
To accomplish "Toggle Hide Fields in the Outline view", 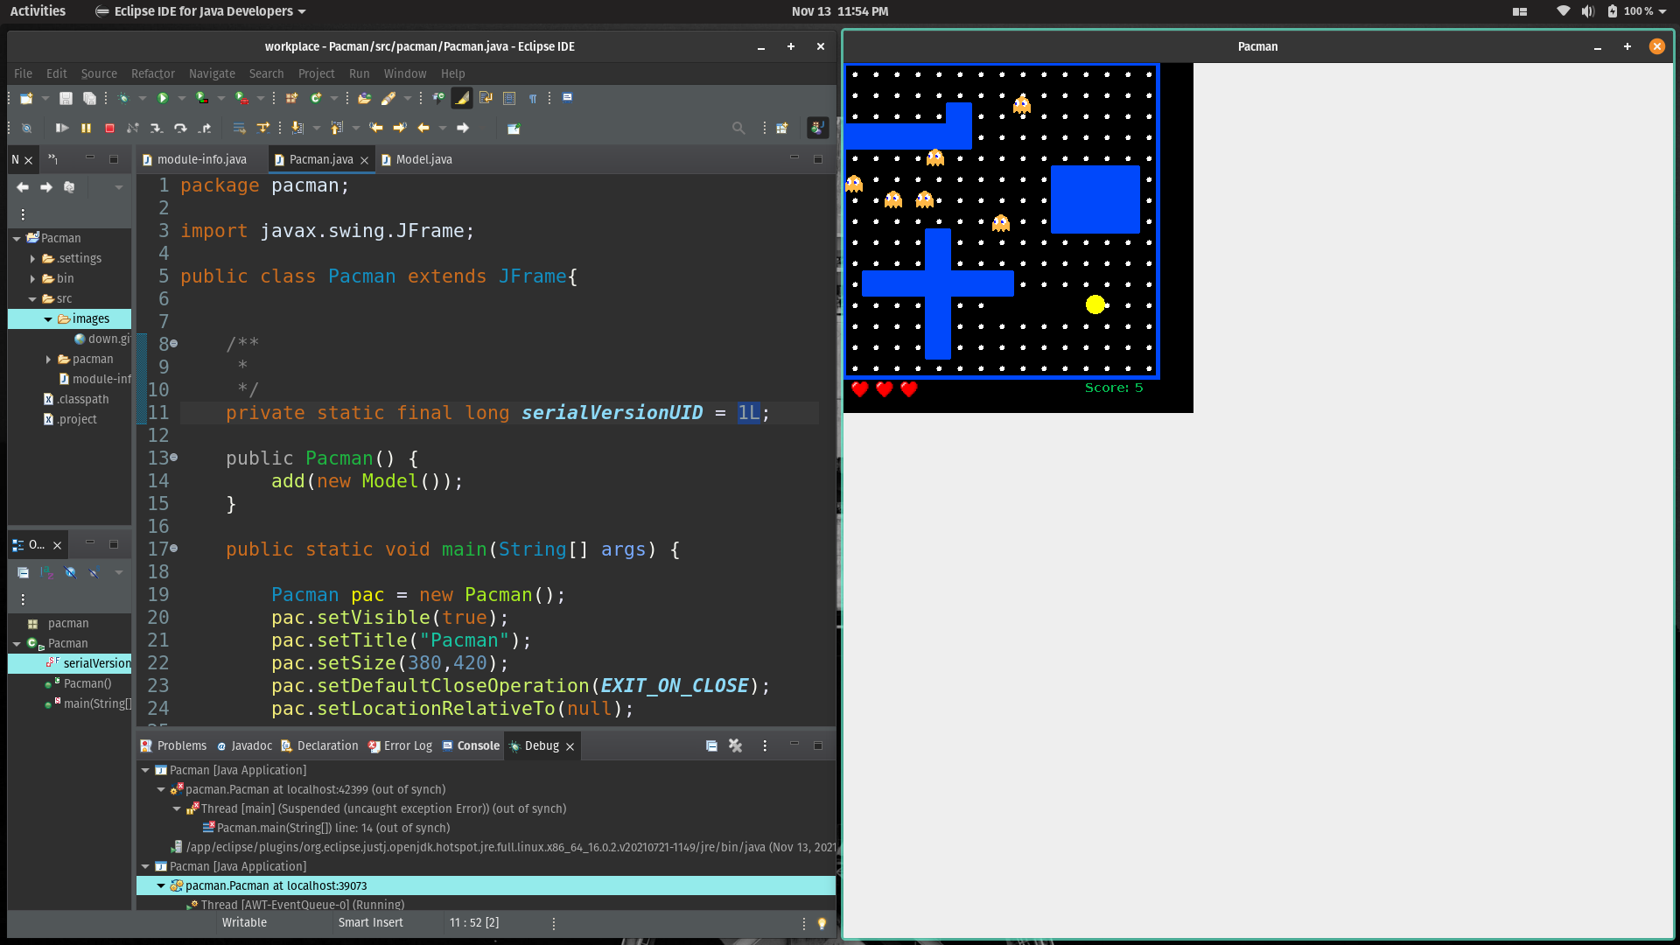I will [70, 573].
